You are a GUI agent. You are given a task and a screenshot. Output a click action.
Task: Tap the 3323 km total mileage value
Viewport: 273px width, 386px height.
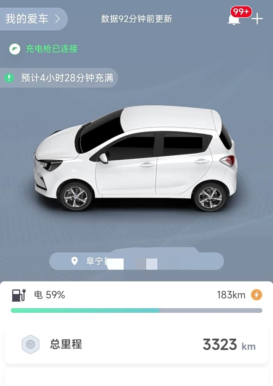point(229,345)
